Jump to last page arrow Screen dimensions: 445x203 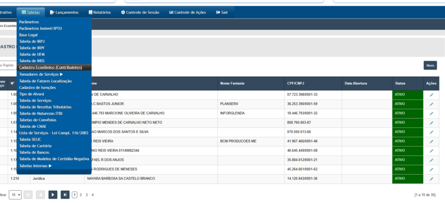(65, 195)
